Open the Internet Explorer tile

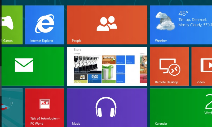(x=45, y=25)
